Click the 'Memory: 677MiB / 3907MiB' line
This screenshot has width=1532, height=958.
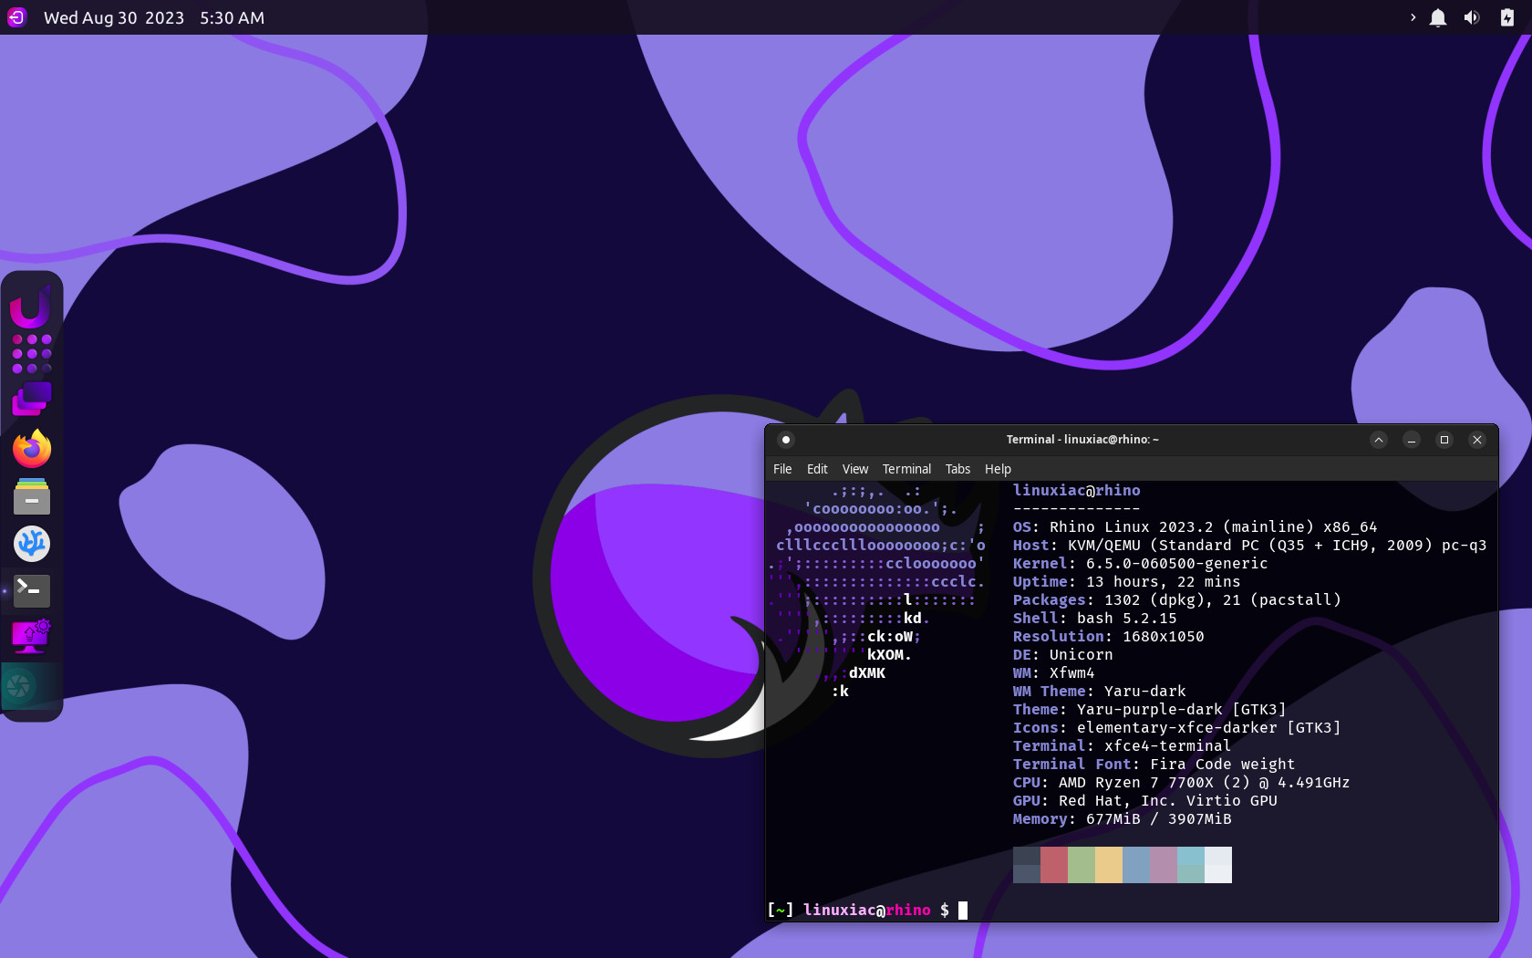pyautogui.click(x=1123, y=819)
